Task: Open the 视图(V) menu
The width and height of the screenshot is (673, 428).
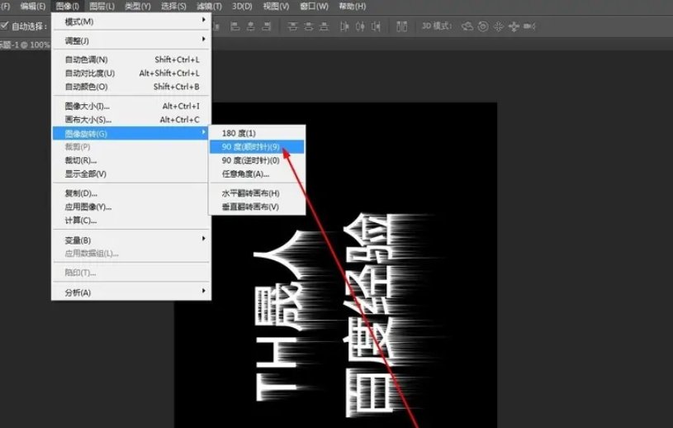Action: [x=276, y=7]
